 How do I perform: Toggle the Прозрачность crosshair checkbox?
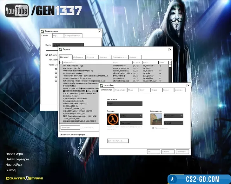click(153, 128)
